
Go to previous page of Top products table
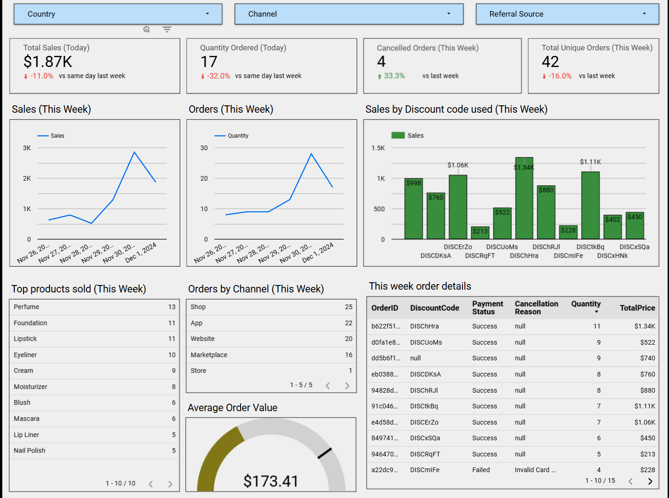tap(151, 484)
